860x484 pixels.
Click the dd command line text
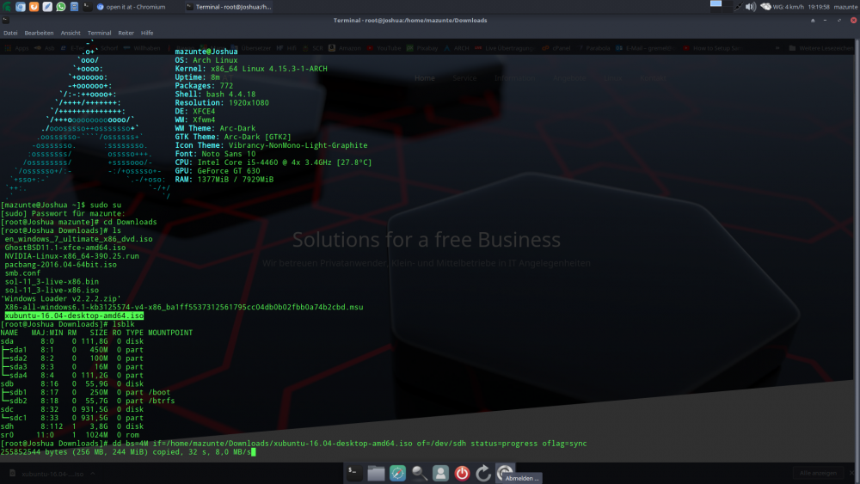[349, 444]
